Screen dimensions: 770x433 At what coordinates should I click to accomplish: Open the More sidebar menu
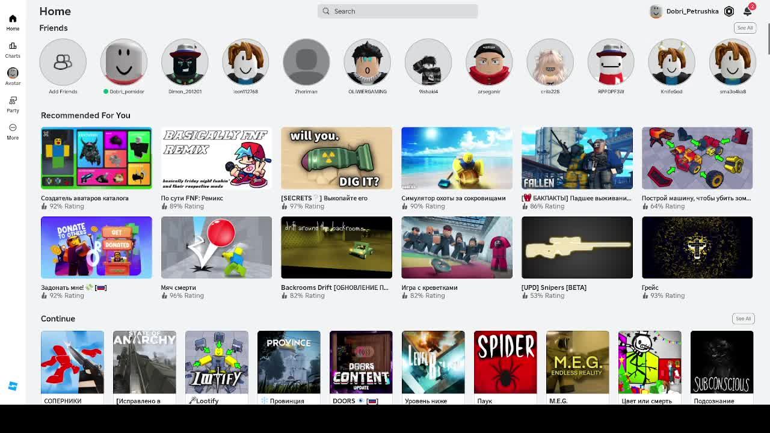[x=13, y=132]
